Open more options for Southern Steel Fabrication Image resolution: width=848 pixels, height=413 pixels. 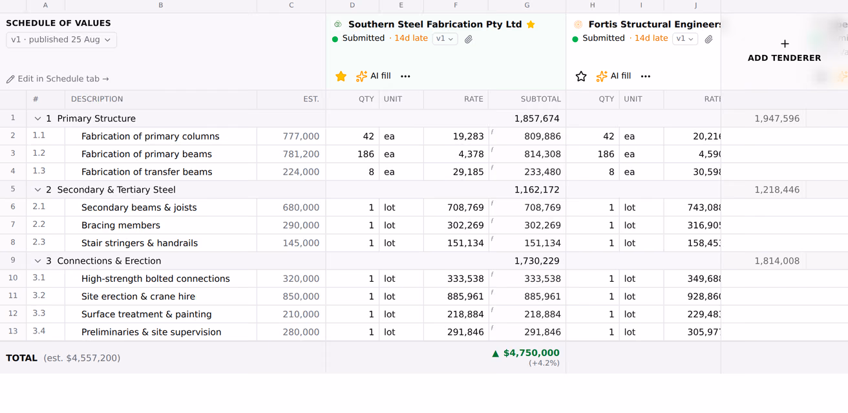(405, 76)
